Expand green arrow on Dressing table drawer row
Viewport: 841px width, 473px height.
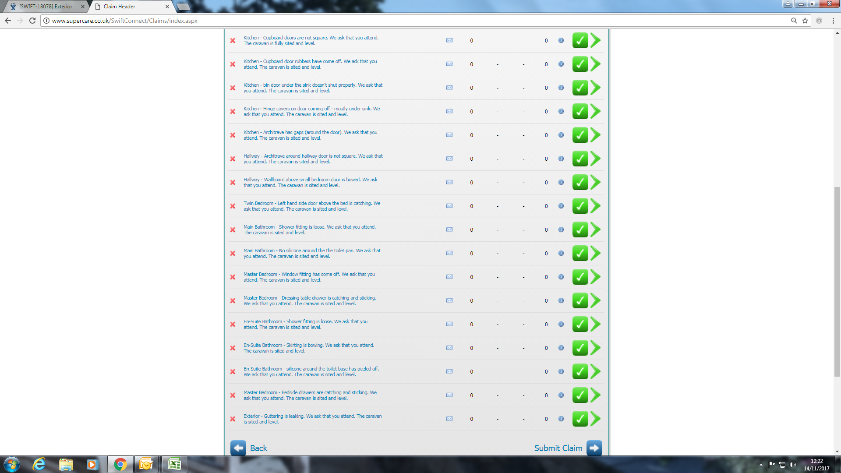[x=595, y=300]
